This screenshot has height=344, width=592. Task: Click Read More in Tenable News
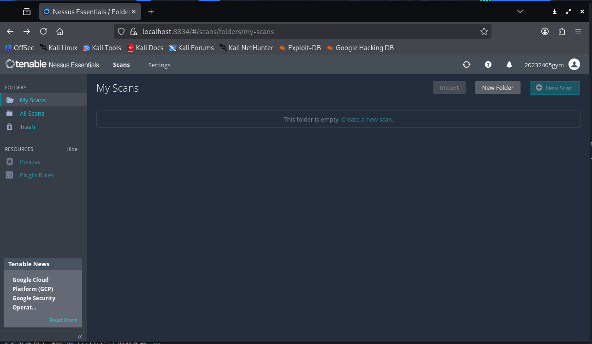(63, 321)
